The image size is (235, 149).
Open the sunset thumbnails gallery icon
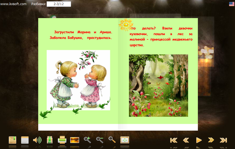tap(75, 140)
